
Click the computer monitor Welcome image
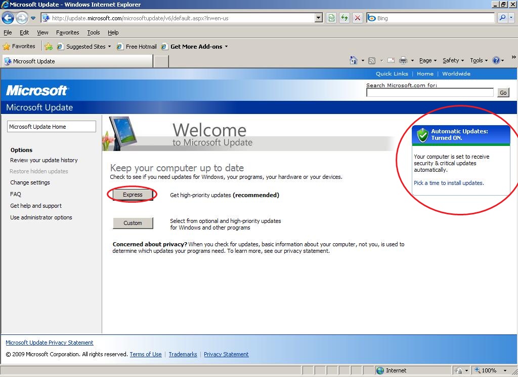tap(123, 133)
